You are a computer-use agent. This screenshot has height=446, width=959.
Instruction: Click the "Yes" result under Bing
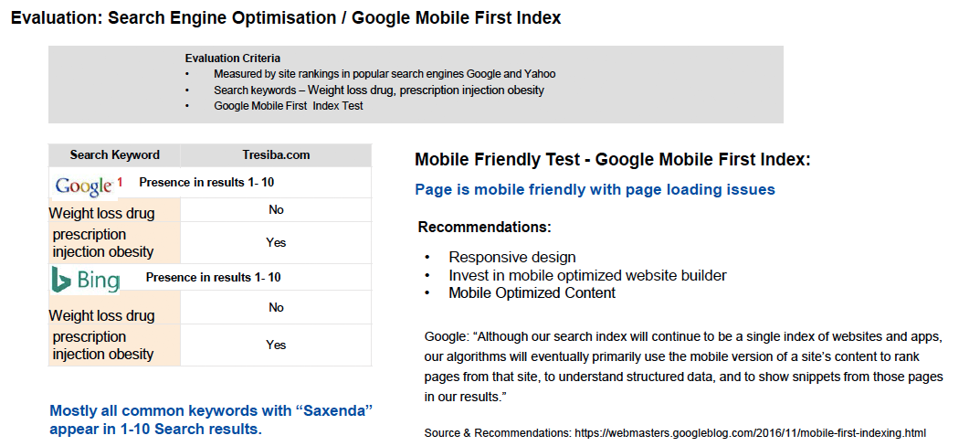tap(276, 345)
